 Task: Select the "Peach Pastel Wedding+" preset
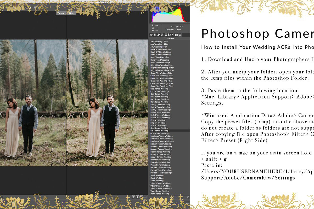pyautogui.click(x=160, y=165)
